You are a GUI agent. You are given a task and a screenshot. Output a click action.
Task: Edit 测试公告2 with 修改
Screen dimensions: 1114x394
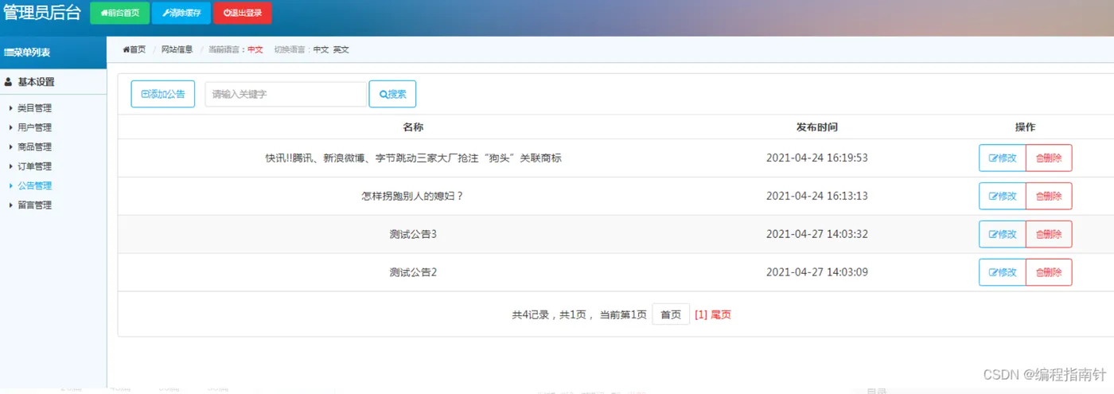(1003, 272)
